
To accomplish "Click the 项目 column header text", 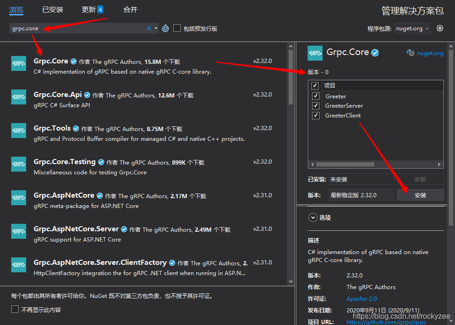I will [330, 85].
